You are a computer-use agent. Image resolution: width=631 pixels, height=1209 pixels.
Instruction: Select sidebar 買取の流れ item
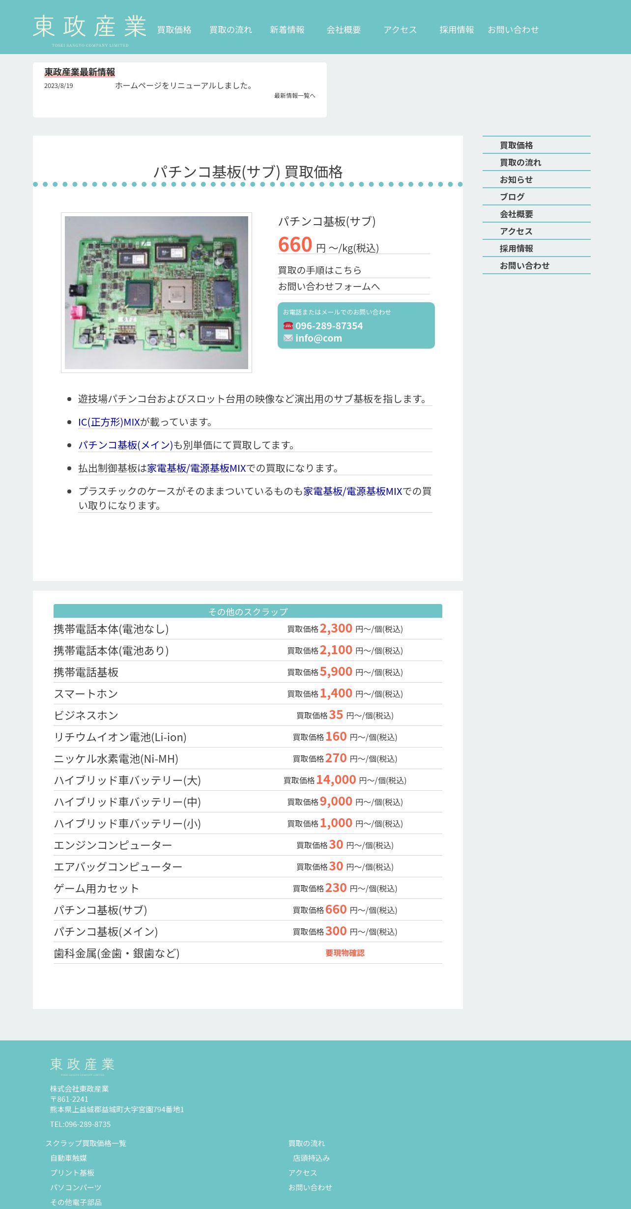(x=537, y=163)
